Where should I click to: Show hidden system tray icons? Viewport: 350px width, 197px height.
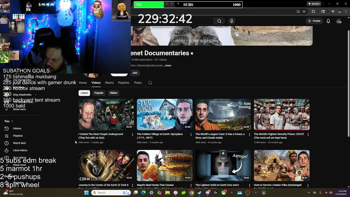click(x=309, y=193)
